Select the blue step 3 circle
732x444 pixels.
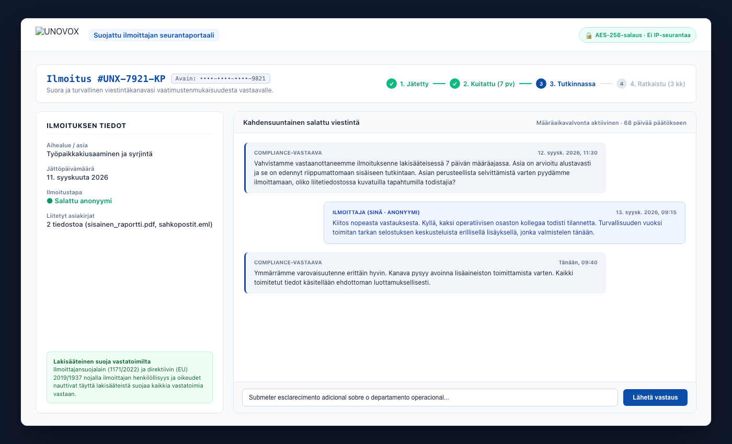541,84
